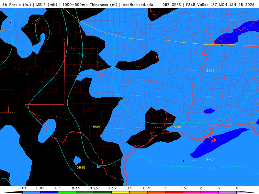The width and height of the screenshot is (259, 194).
Task: Click the dark blue 0.05–0.1 legend swatch
Action: coord(49,192)
